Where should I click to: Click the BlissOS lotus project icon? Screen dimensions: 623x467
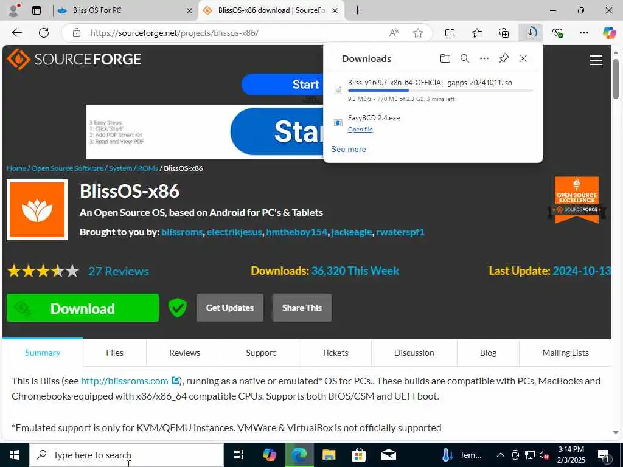coord(37,210)
